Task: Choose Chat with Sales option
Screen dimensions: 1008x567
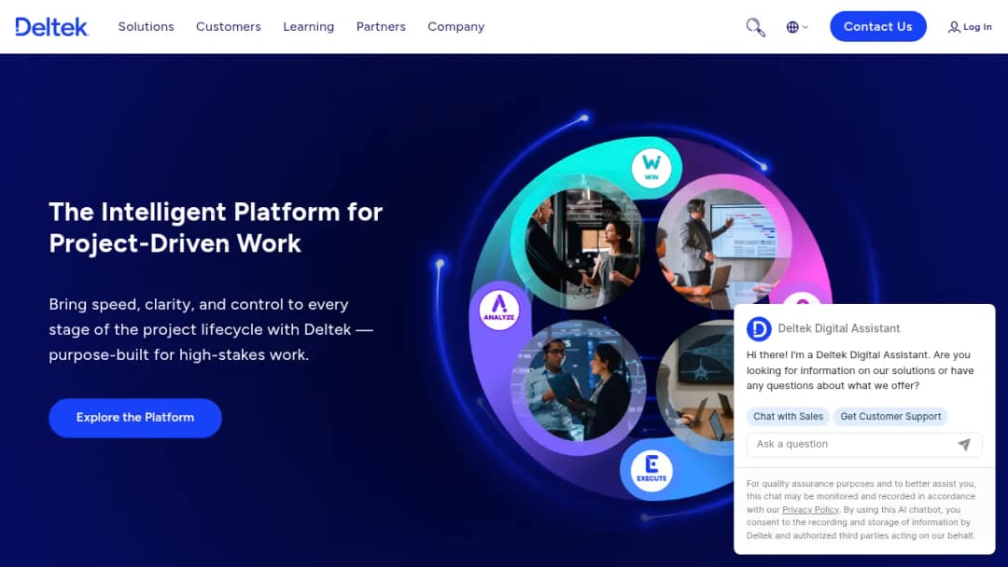Action: [x=788, y=417]
